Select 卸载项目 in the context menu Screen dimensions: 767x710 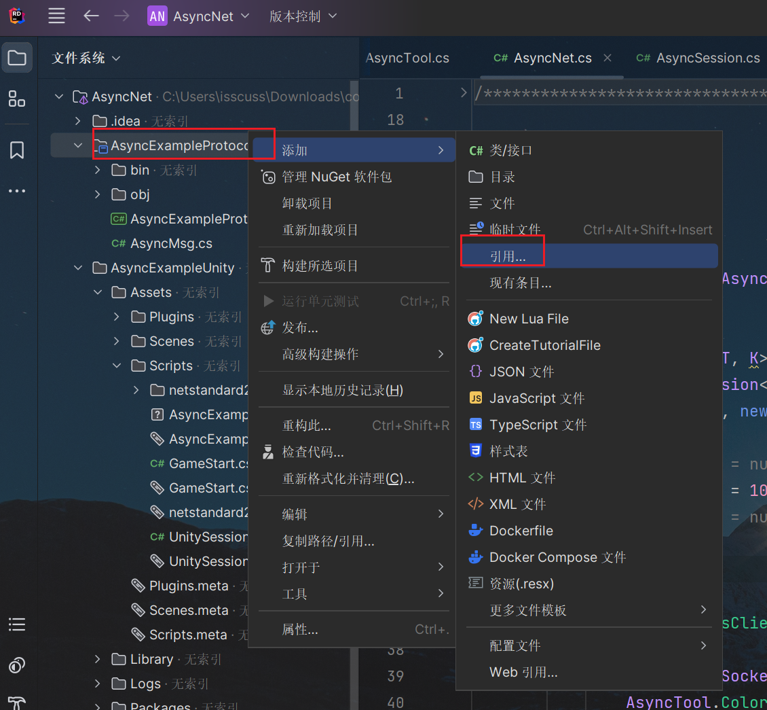pyautogui.click(x=354, y=203)
